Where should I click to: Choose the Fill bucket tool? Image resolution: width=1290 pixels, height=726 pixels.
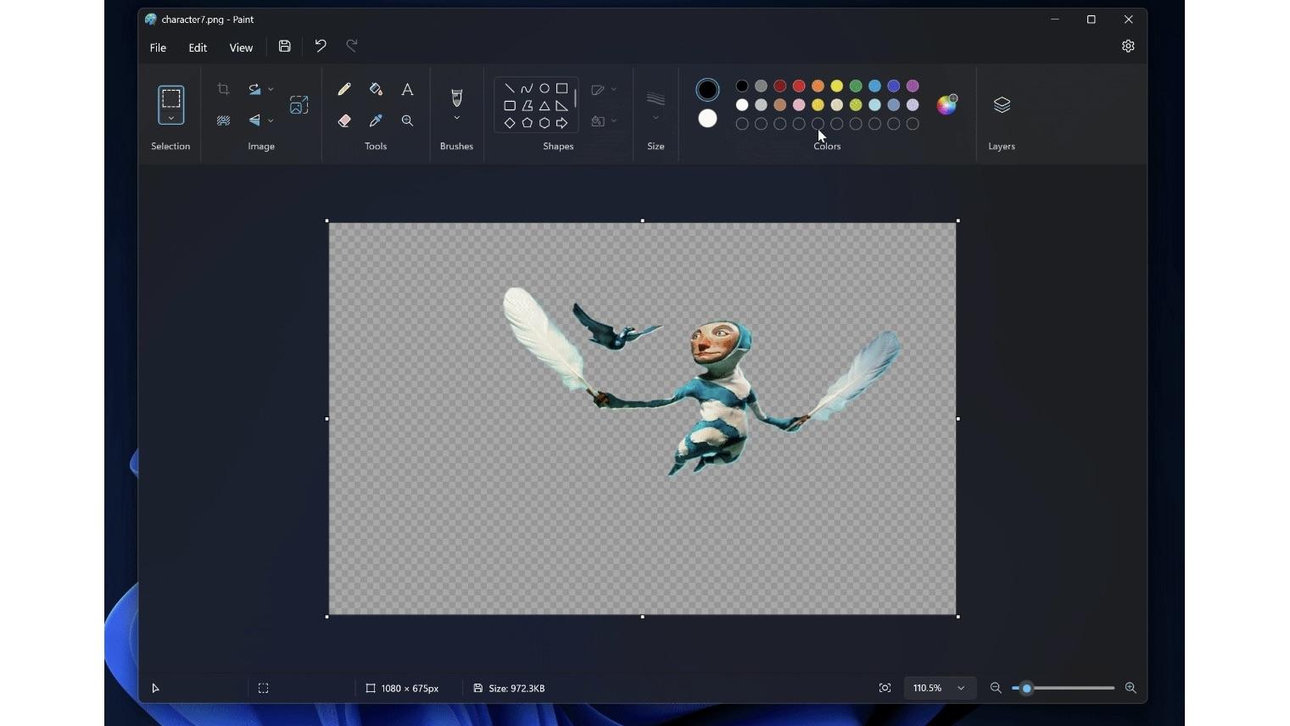click(x=376, y=89)
